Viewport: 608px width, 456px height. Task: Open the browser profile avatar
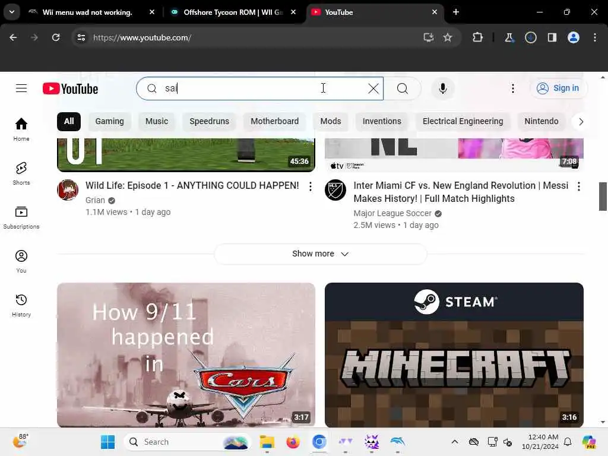coord(574,37)
